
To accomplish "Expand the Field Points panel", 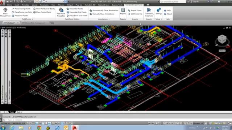I will pyautogui.click(x=28, y=19).
